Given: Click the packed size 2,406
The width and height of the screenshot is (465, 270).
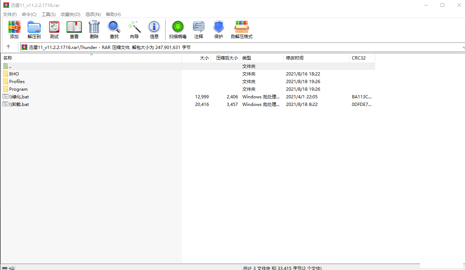Looking at the screenshot, I should click(232, 97).
